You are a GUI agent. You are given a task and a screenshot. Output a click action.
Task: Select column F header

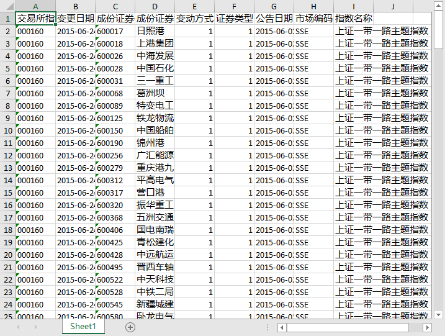tap(235, 6)
